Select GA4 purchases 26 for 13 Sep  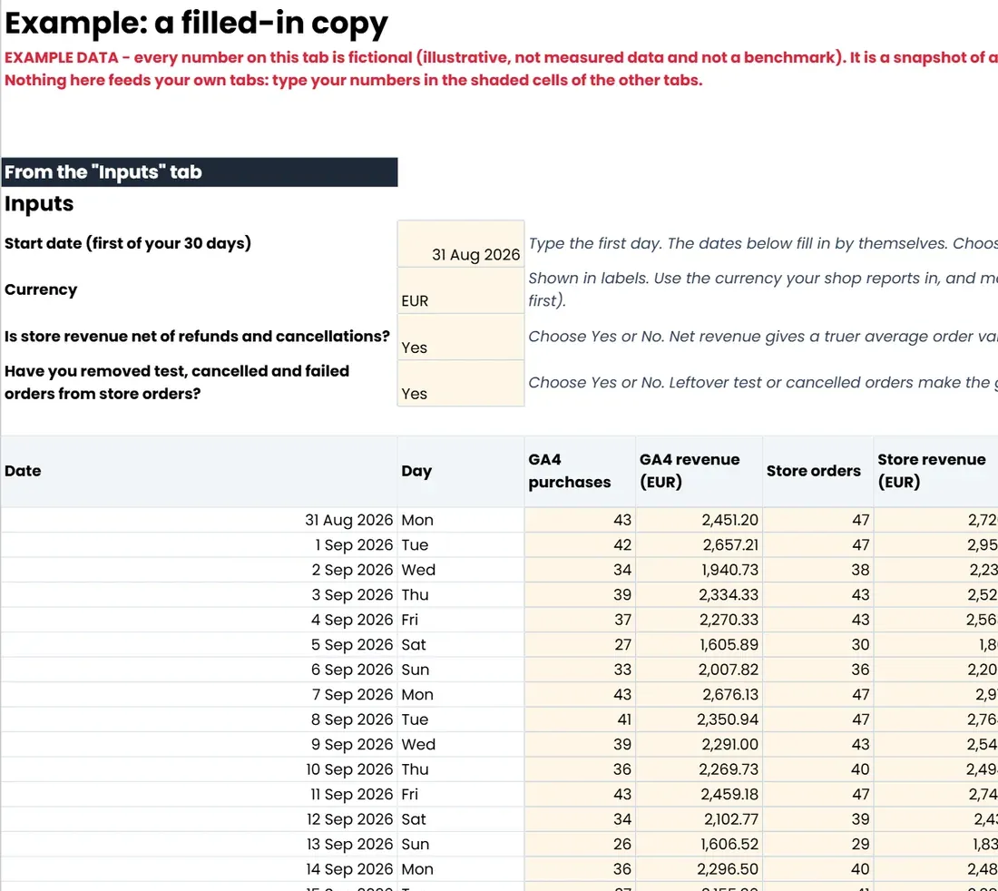pyautogui.click(x=580, y=844)
